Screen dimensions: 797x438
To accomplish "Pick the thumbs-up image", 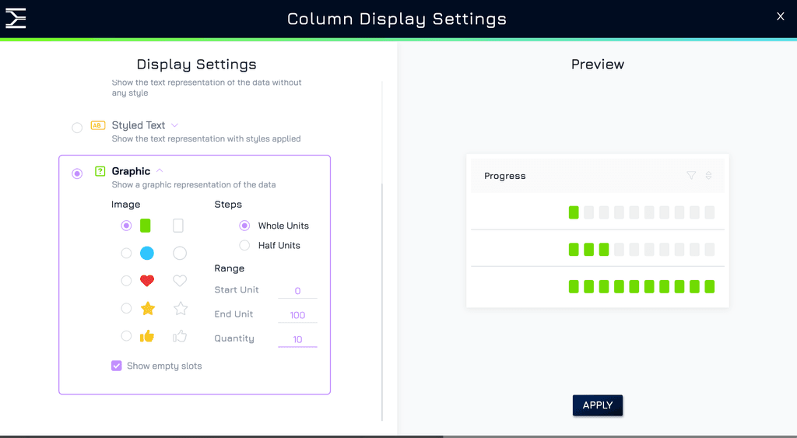I will (147, 336).
